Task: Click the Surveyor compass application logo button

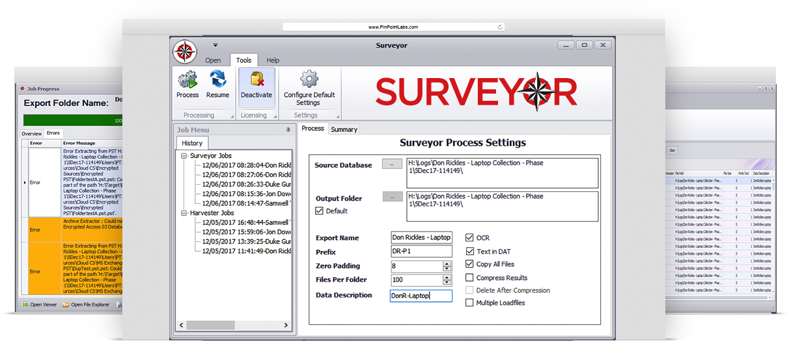Action: [x=184, y=51]
